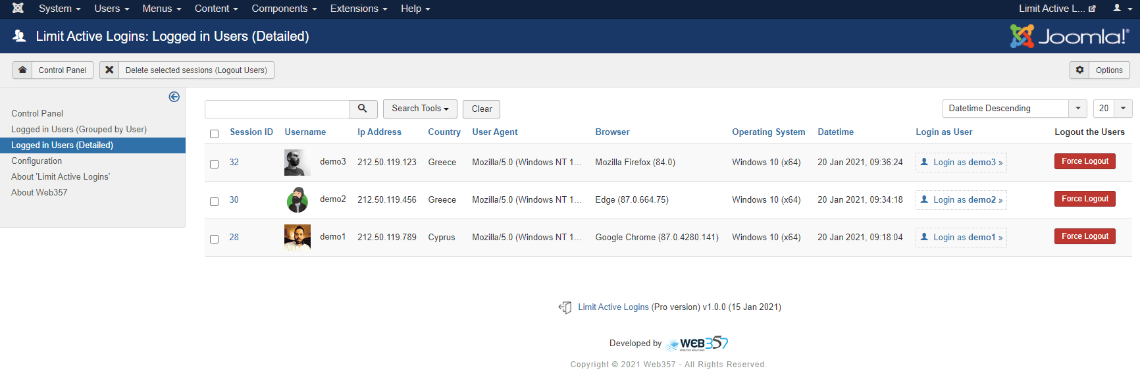Click the home icon next to Control Panel
Image resolution: width=1140 pixels, height=385 pixels.
[x=22, y=70]
